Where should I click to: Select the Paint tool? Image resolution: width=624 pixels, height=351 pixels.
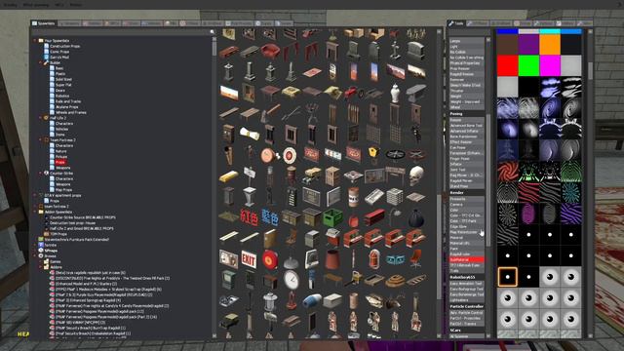466,249
